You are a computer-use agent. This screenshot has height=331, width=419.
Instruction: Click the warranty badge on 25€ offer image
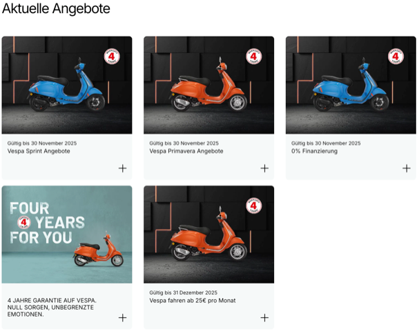pos(253,205)
